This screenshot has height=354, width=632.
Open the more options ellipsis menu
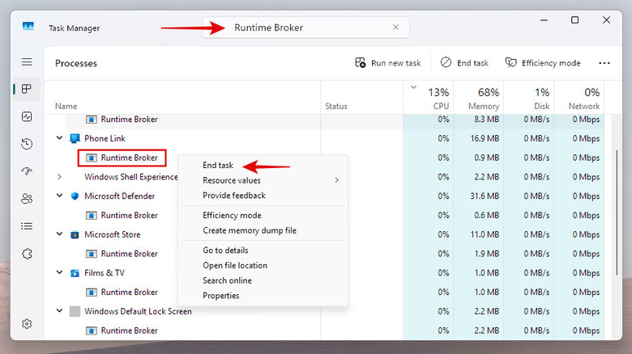click(604, 63)
